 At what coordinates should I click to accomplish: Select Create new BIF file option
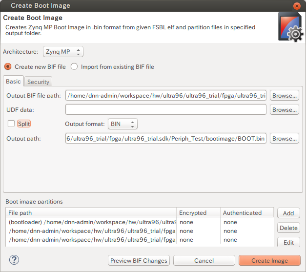[8, 67]
